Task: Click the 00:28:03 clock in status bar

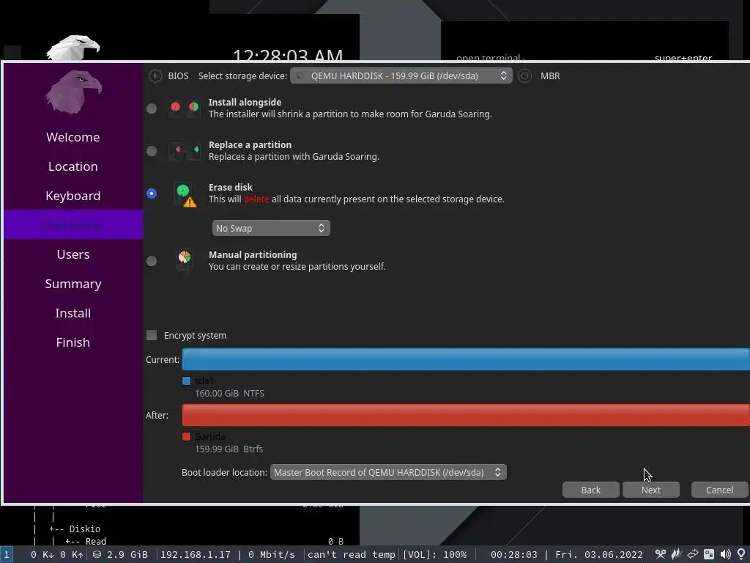Action: pyautogui.click(x=513, y=554)
